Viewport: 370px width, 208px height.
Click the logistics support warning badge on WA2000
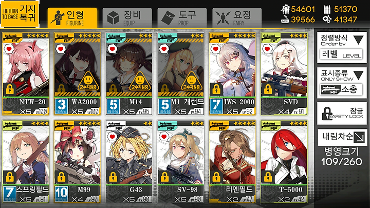[x=88, y=81]
